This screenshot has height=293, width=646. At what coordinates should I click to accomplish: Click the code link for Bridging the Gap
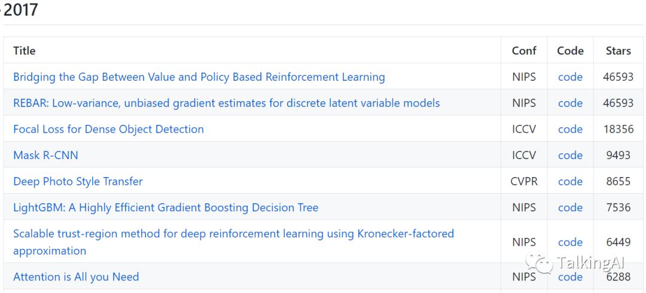[570, 77]
